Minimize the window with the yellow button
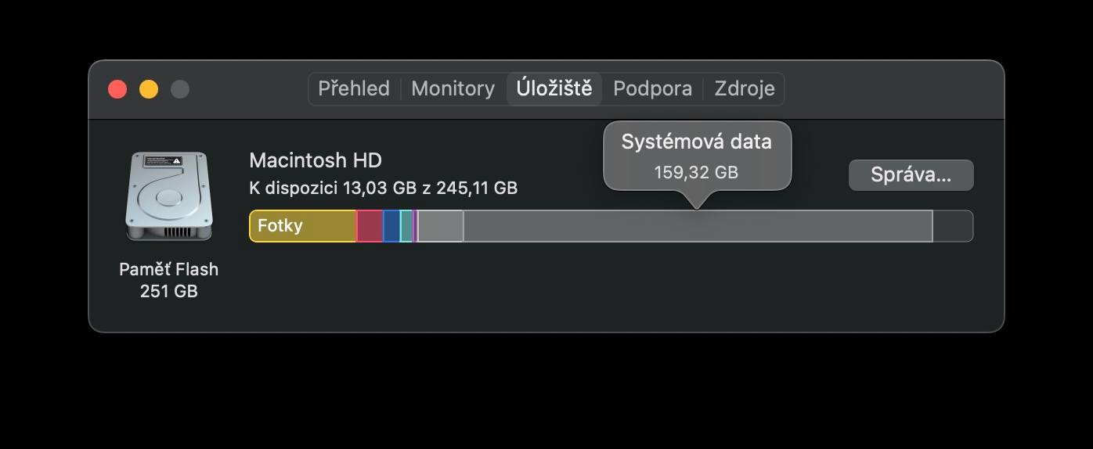 149,89
